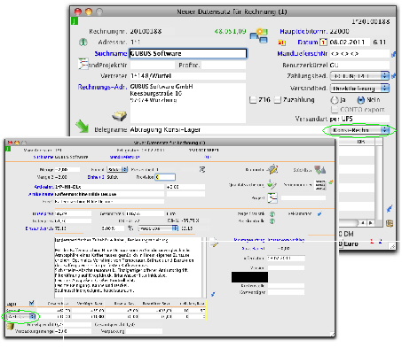
Task: Click the Stückliste shapes icon in position window
Action: pyautogui.click(x=319, y=170)
